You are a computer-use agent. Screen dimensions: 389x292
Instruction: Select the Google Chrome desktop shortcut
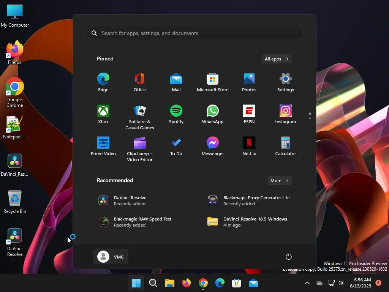pos(15,93)
